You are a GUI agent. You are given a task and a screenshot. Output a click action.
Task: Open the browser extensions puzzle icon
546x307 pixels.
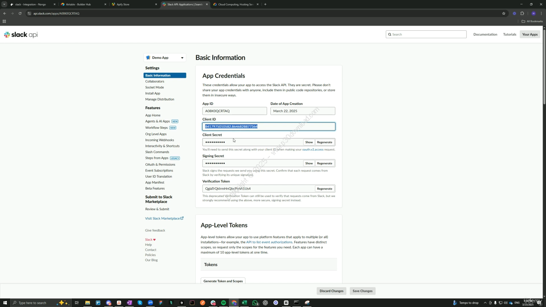point(522,13)
